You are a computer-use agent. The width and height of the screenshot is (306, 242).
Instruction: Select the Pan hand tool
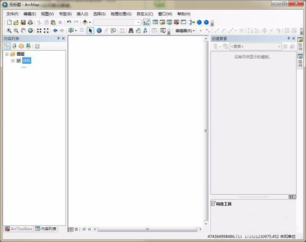[x=23, y=31]
